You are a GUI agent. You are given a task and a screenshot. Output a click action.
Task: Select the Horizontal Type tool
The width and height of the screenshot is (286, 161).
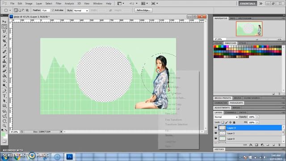(x=4, y=96)
